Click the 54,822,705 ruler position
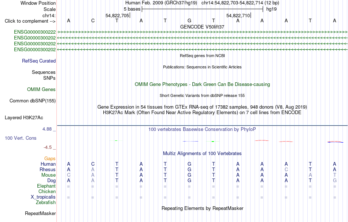348x222 pixels. [117, 15]
